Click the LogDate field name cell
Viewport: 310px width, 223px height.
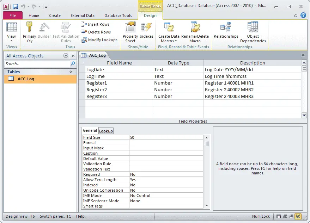[119, 69]
